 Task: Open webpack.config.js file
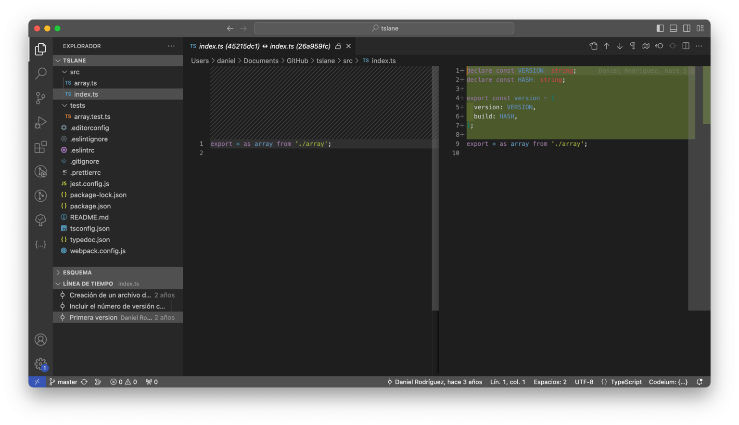pyautogui.click(x=118, y=251)
